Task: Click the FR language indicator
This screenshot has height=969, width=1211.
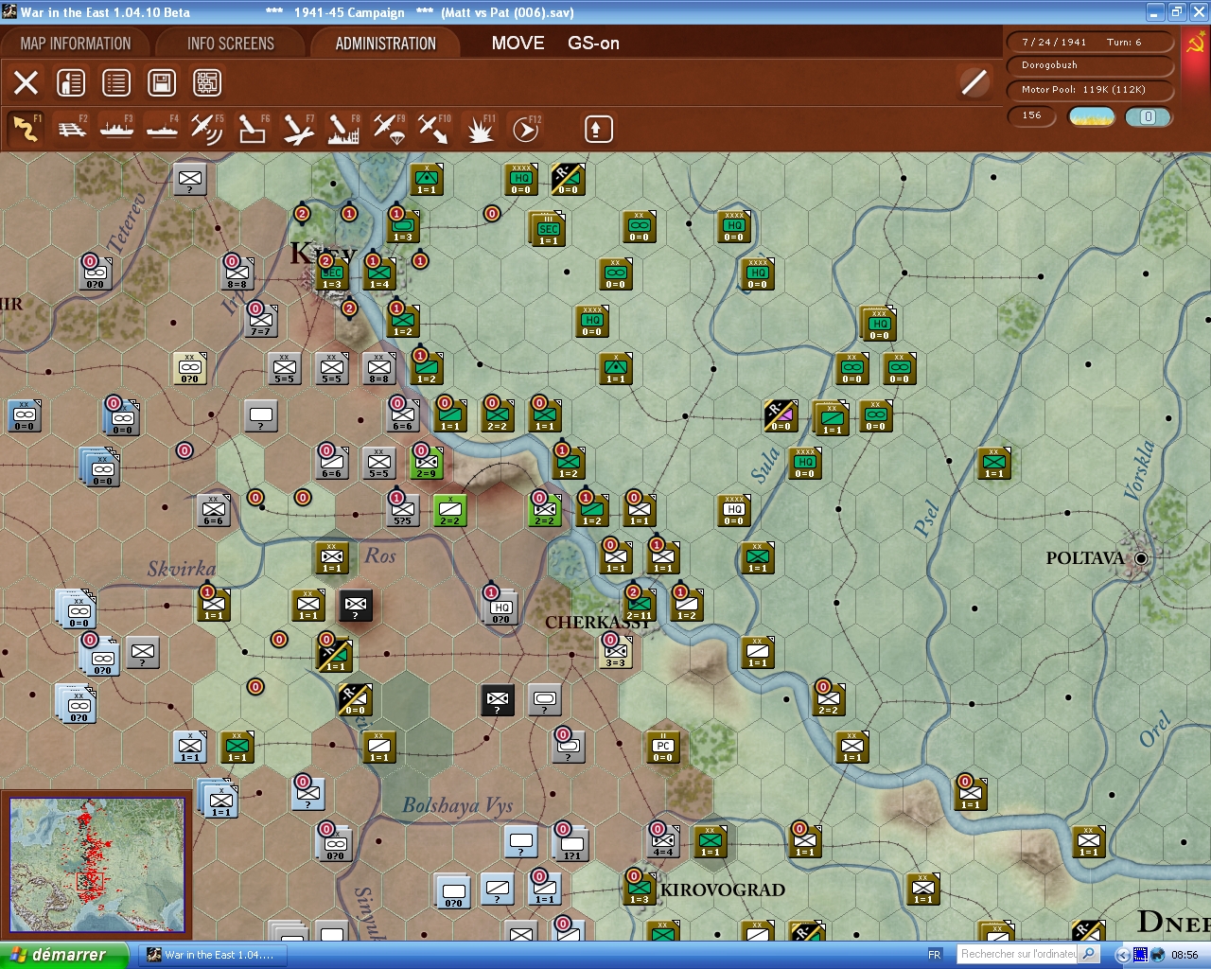Action: [x=935, y=955]
